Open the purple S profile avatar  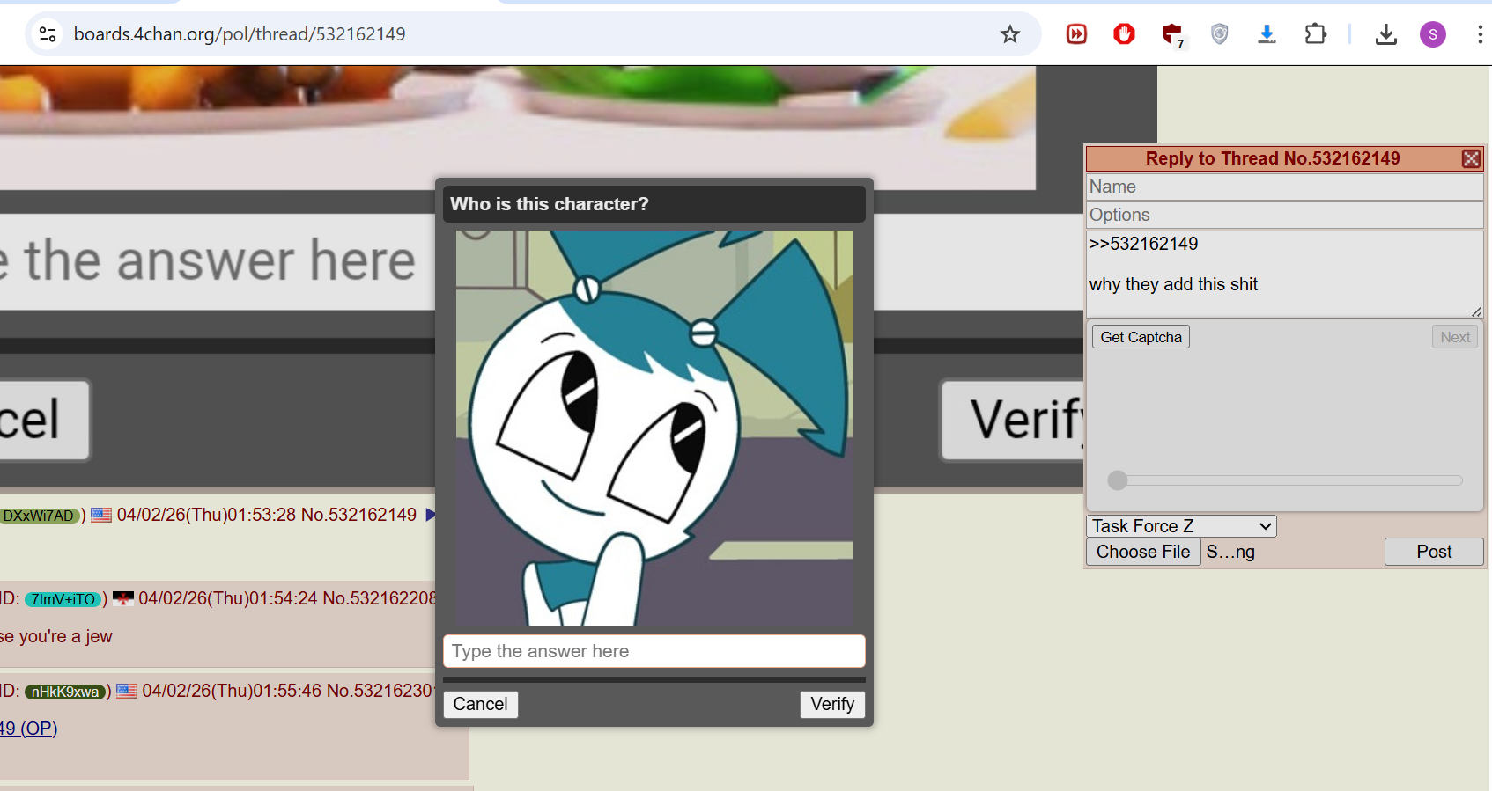click(x=1433, y=34)
